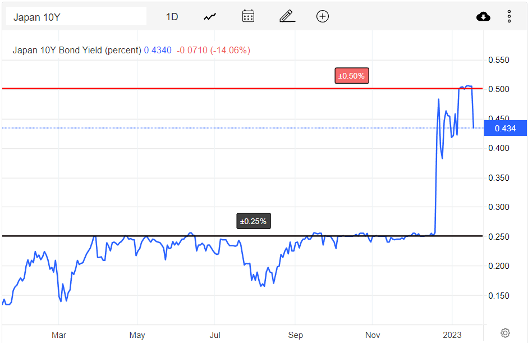This screenshot has width=528, height=343.
Task: Open the calendar date range picker
Action: click(248, 16)
